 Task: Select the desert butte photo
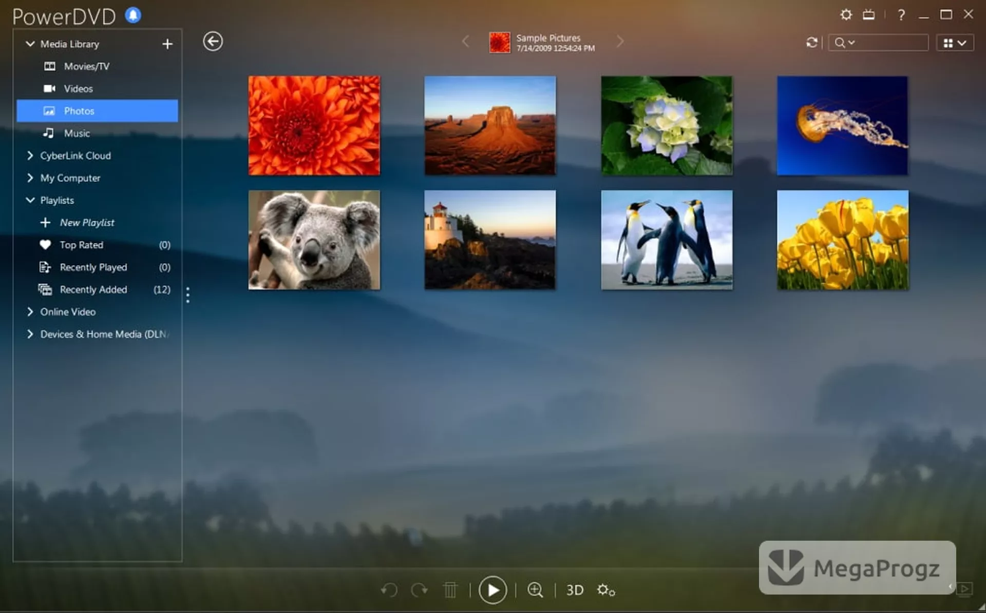pos(490,126)
